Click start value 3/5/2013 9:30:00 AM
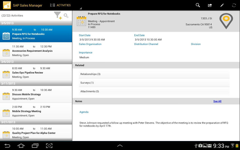This screenshot has height=150, width=240. point(92,40)
